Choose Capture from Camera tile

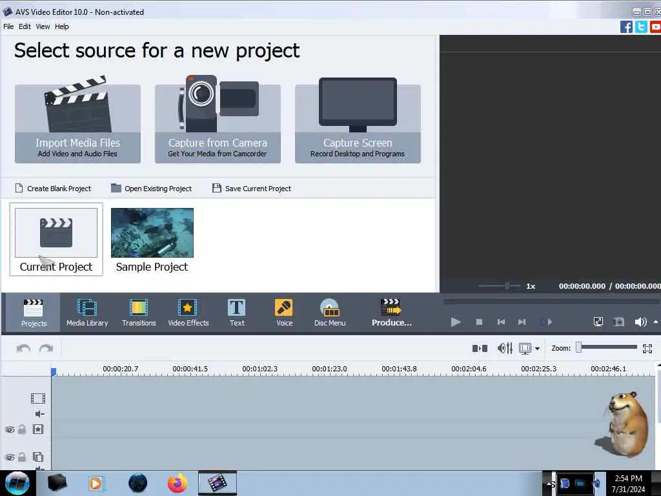pos(218,120)
